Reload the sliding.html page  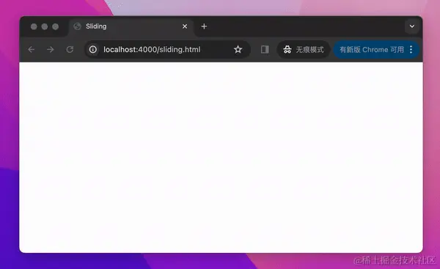click(x=70, y=50)
